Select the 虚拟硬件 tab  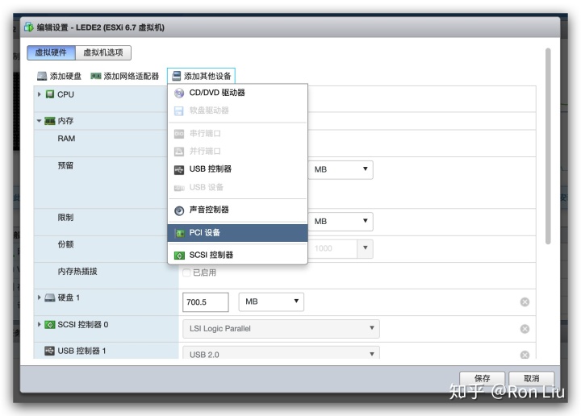[x=51, y=52]
